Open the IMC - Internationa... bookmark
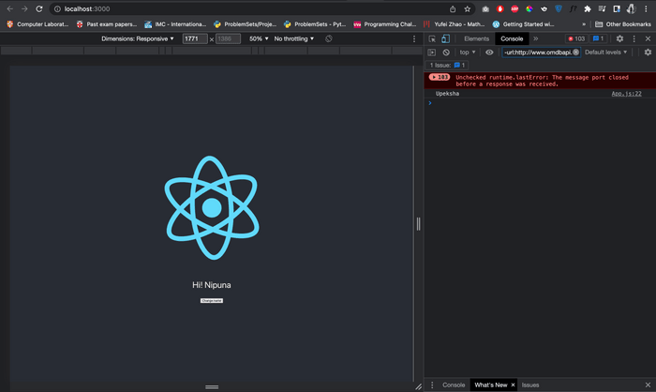656x392 pixels. (175, 24)
